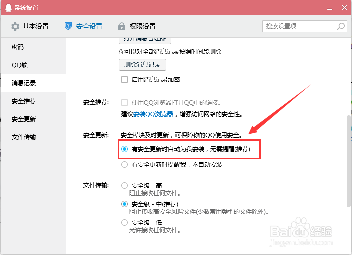Select 密码 in the sidebar

pos(33,47)
